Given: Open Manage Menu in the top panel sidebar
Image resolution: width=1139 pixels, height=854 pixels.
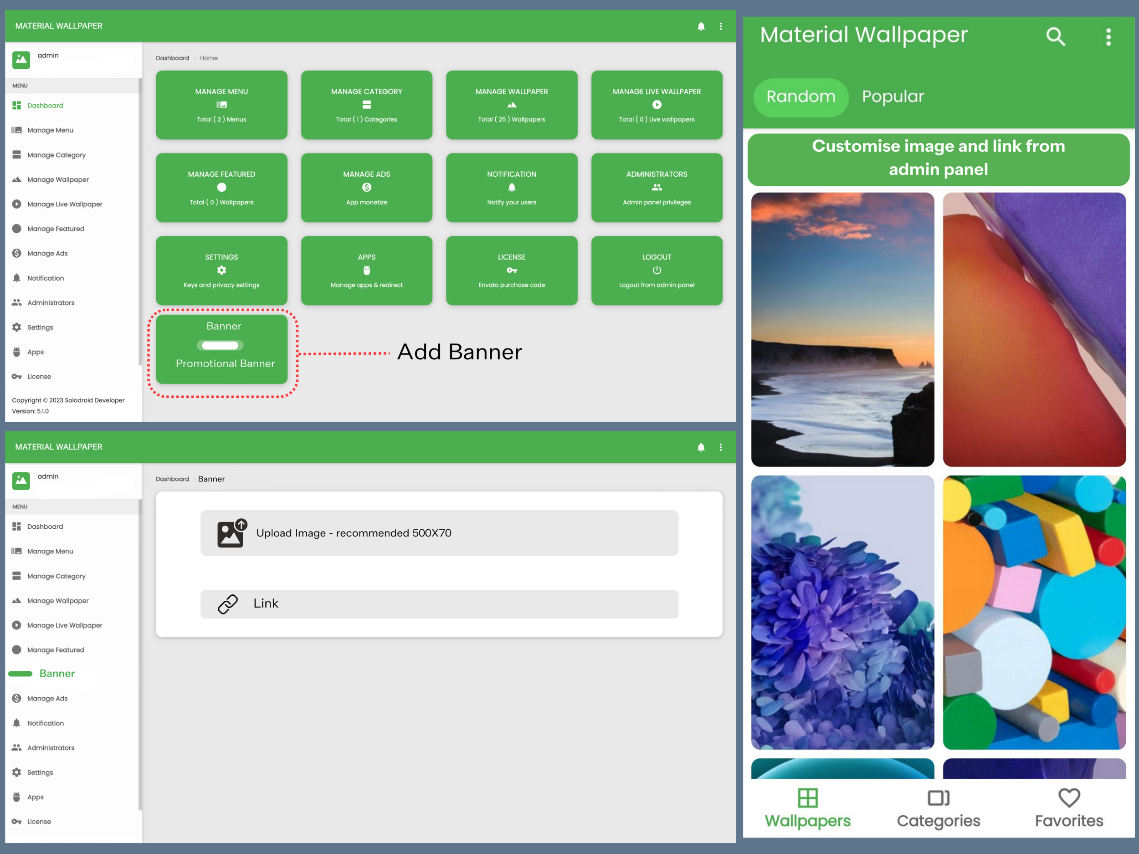Looking at the screenshot, I should coord(72,130).
